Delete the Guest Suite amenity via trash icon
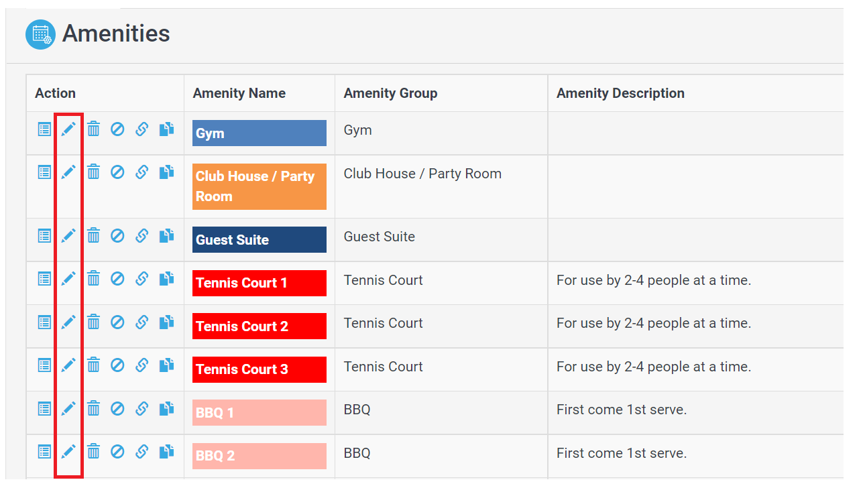865x488 pixels. 93,235
